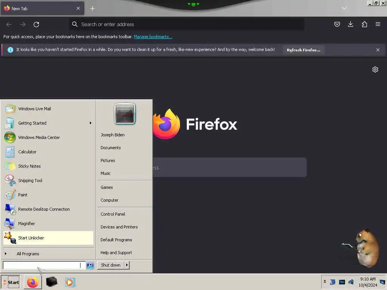Click the Start button on taskbar

click(10, 282)
